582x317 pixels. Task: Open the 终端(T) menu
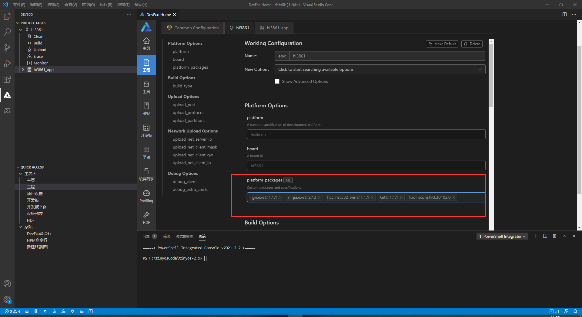click(123, 5)
